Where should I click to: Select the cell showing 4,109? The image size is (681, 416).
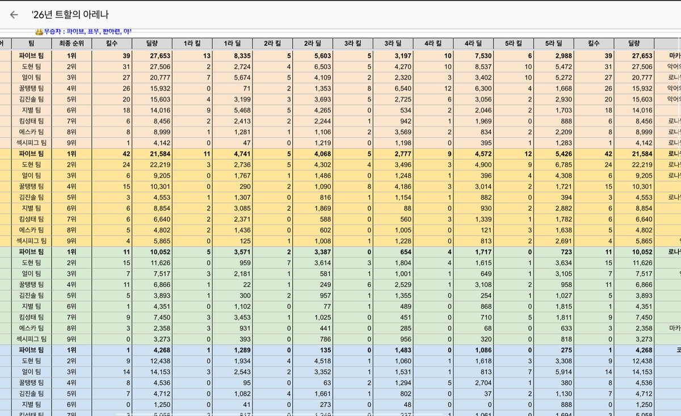pos(313,78)
